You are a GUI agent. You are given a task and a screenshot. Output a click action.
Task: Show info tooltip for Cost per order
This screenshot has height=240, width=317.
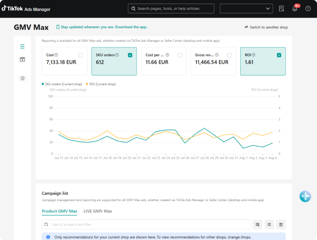(167, 55)
